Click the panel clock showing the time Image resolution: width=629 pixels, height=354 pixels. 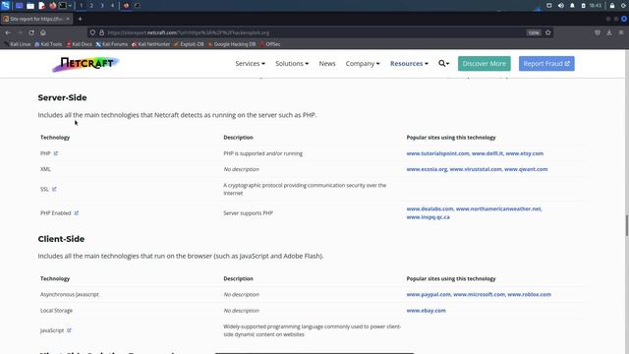(x=596, y=6)
